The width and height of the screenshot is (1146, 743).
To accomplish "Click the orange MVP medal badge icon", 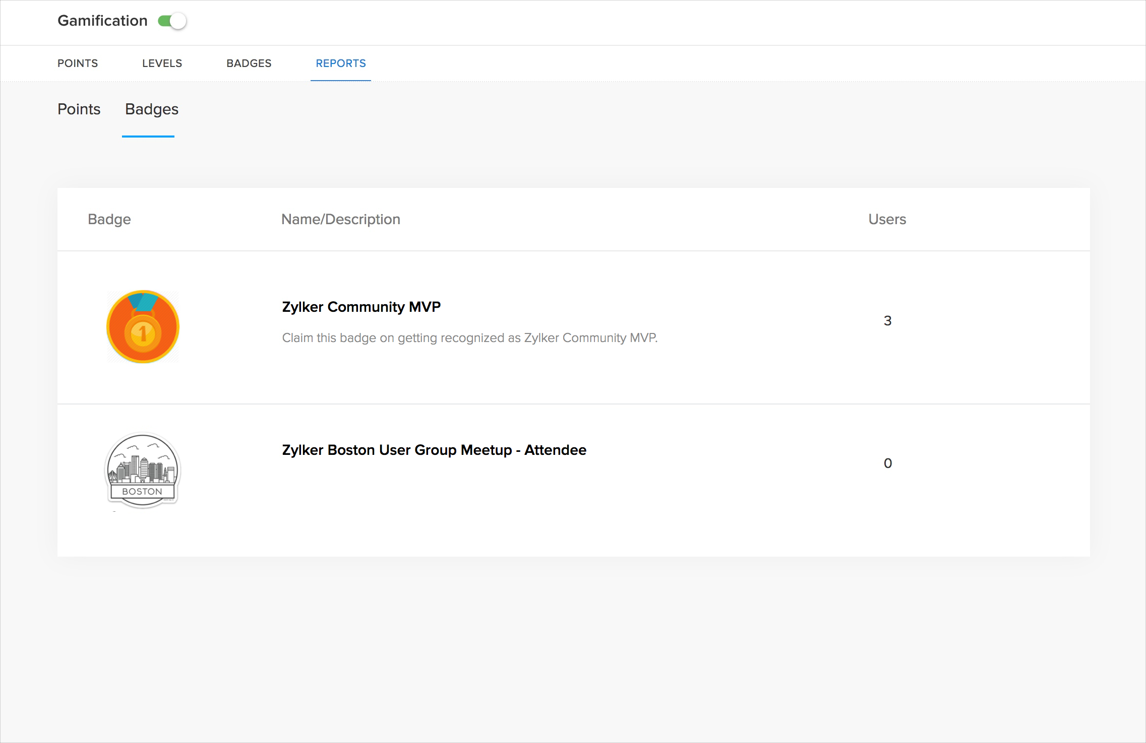I will (x=143, y=326).
